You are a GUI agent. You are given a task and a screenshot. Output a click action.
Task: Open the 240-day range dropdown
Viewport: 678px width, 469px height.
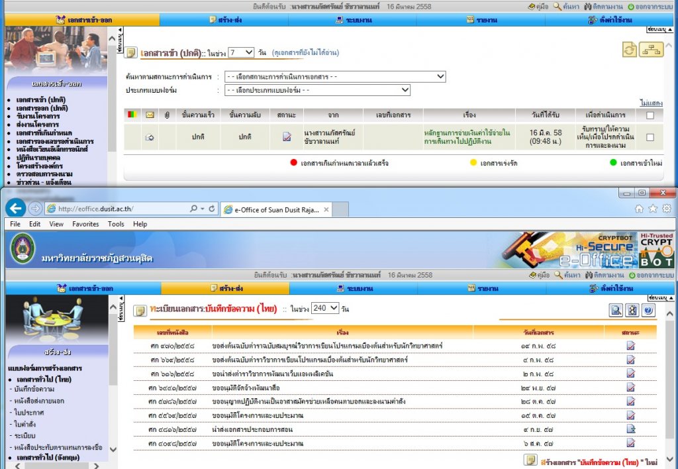pos(325,308)
